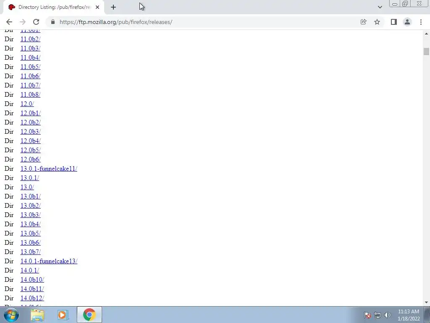Share this page via the share icon
The width and height of the screenshot is (430, 323).
(364, 22)
